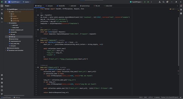Switch to the Dockerfile tab
The width and height of the screenshot is (183, 99).
(61, 6)
